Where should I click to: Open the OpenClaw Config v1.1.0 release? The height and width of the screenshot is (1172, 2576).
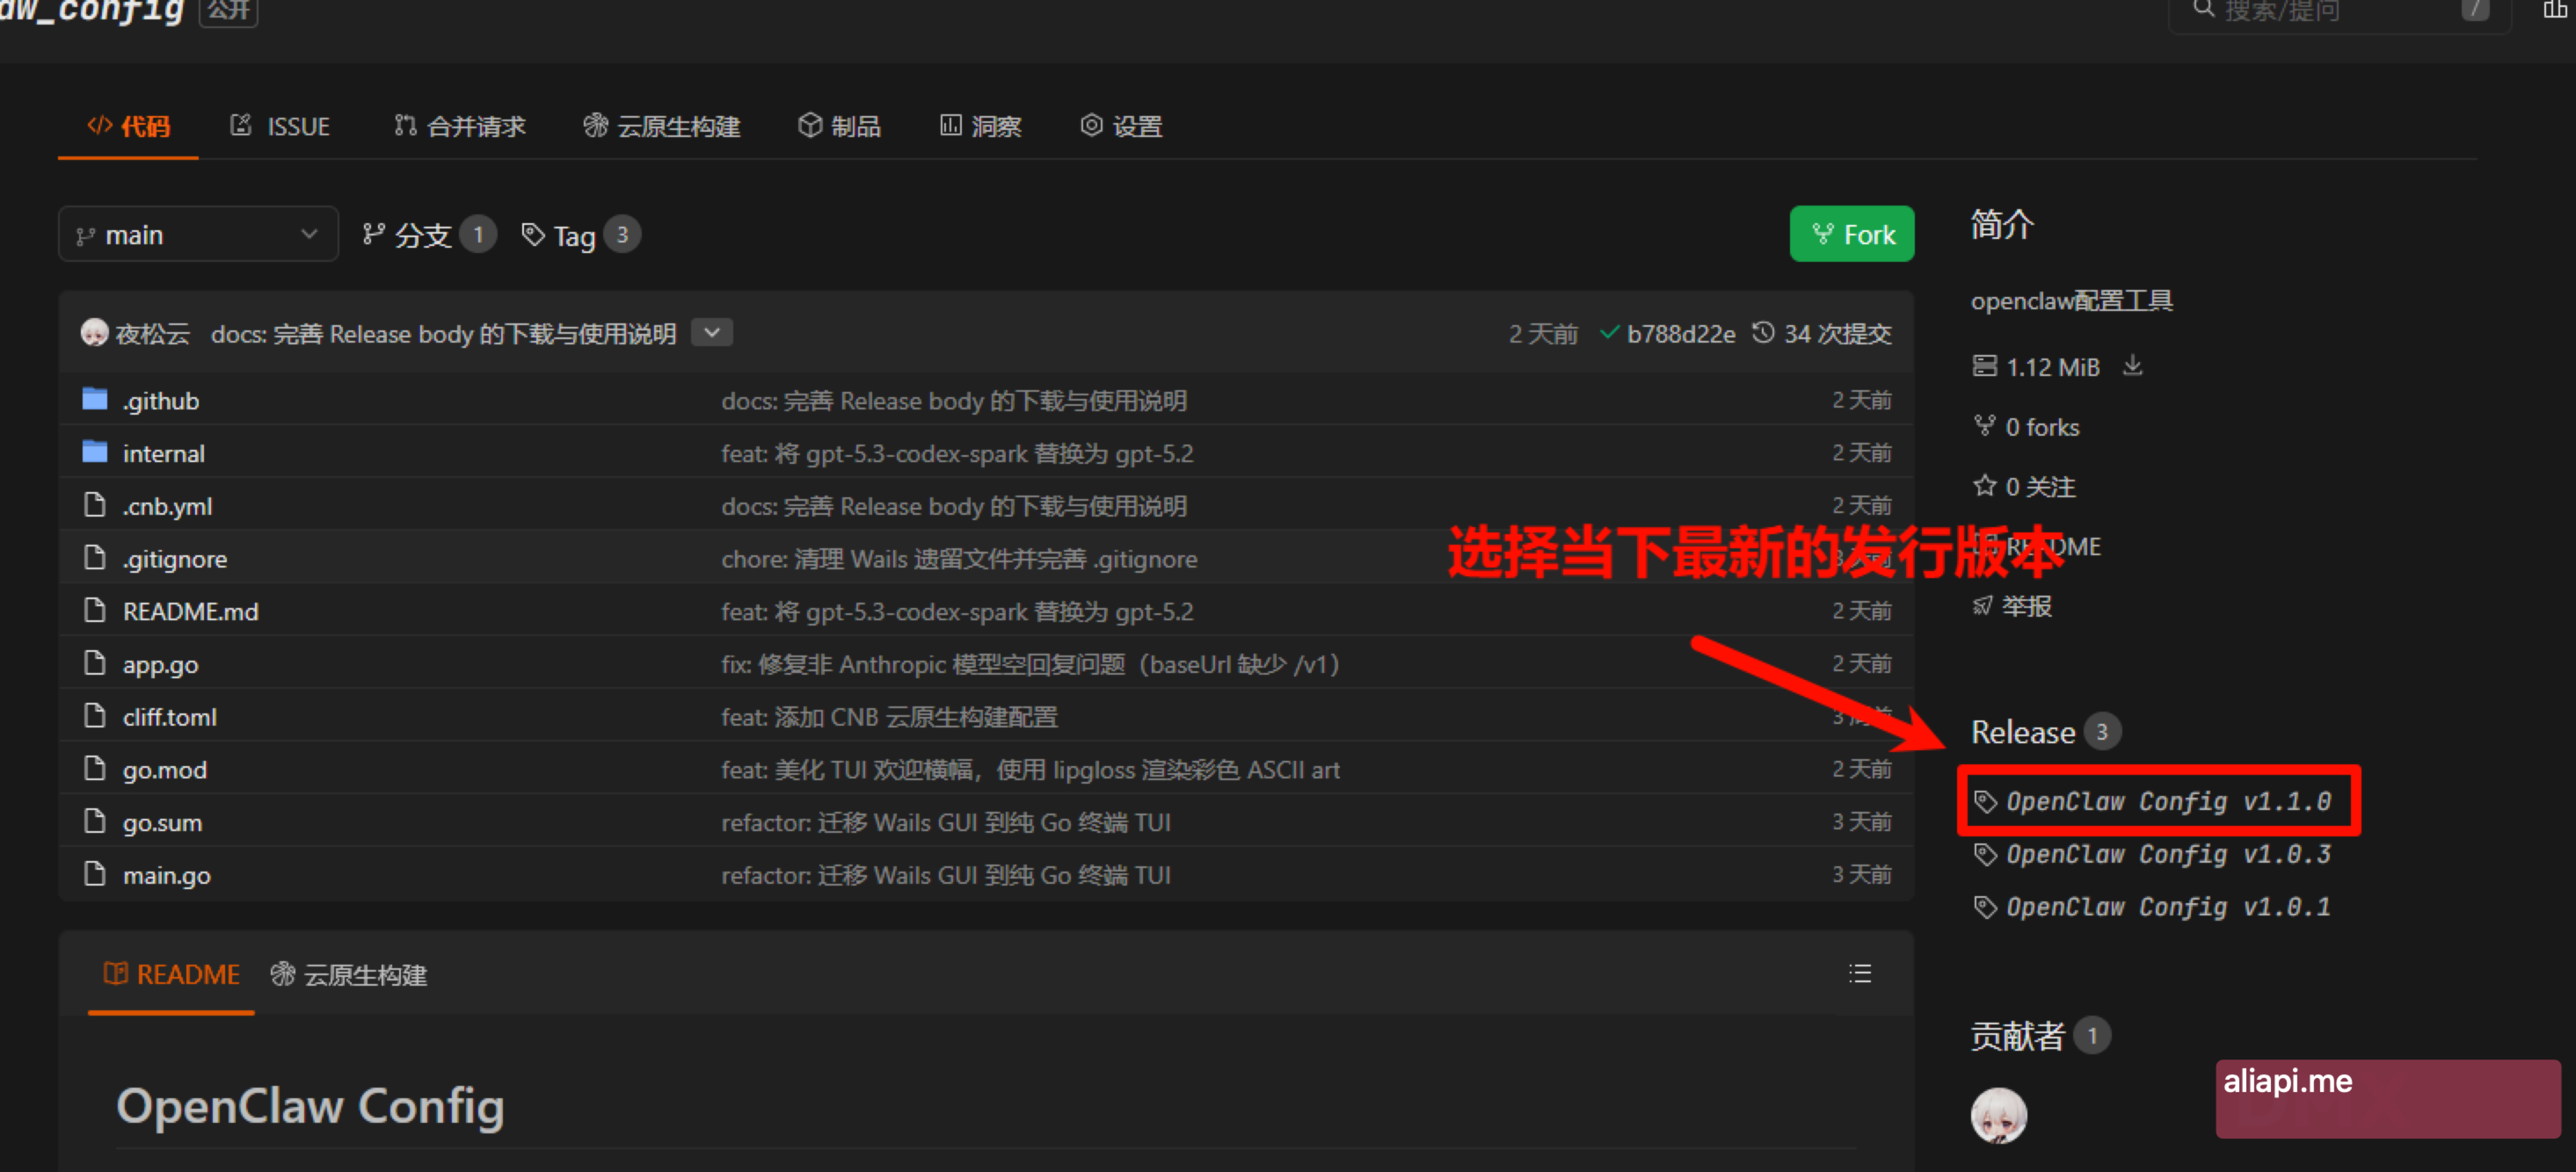point(2168,801)
